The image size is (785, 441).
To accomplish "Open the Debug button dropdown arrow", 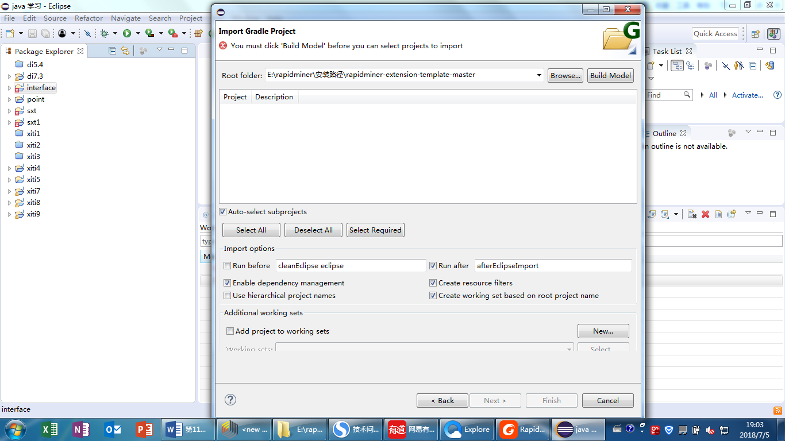I will [x=115, y=34].
